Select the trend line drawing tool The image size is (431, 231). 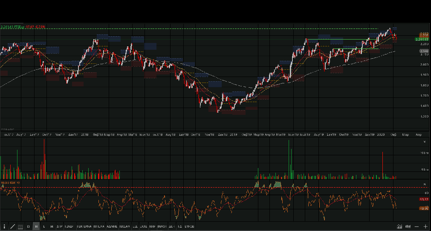[x=12, y=227]
